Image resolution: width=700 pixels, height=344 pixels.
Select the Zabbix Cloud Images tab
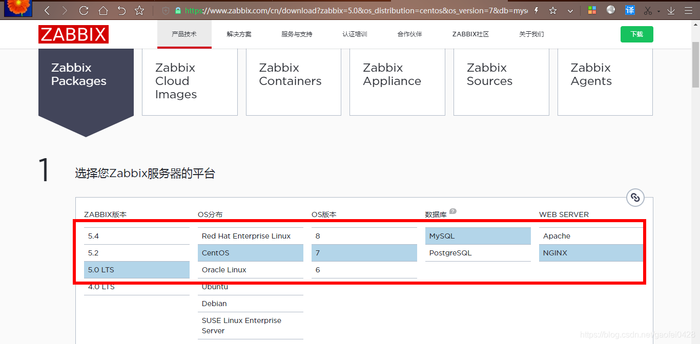click(x=190, y=82)
